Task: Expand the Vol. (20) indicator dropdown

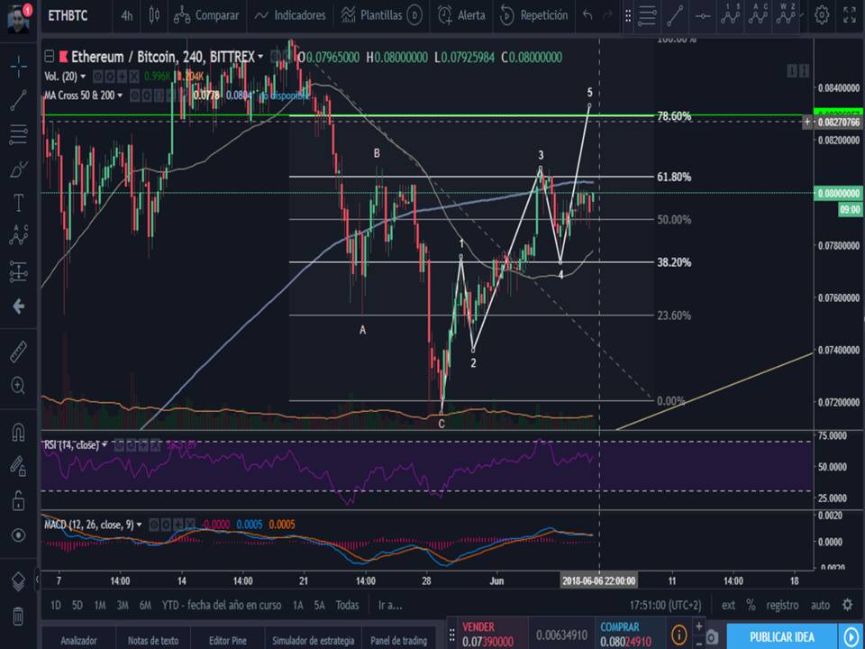Action: coord(83,77)
